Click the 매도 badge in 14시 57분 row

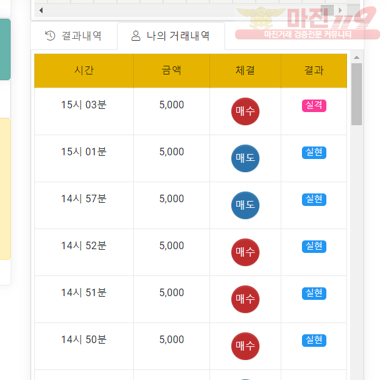(x=245, y=205)
